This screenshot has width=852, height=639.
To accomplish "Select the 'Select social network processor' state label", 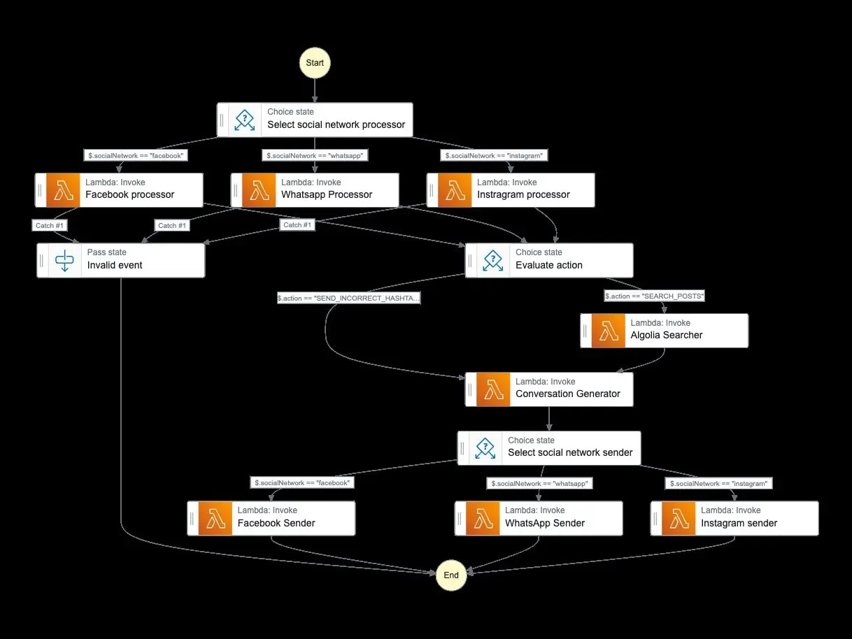I will pyautogui.click(x=336, y=124).
